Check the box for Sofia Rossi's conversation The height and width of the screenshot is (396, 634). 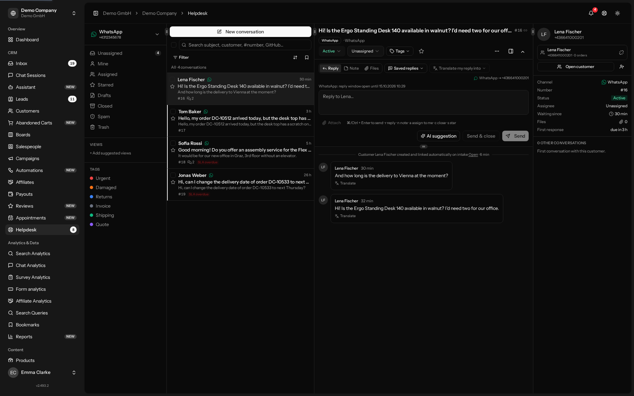tap(173, 143)
